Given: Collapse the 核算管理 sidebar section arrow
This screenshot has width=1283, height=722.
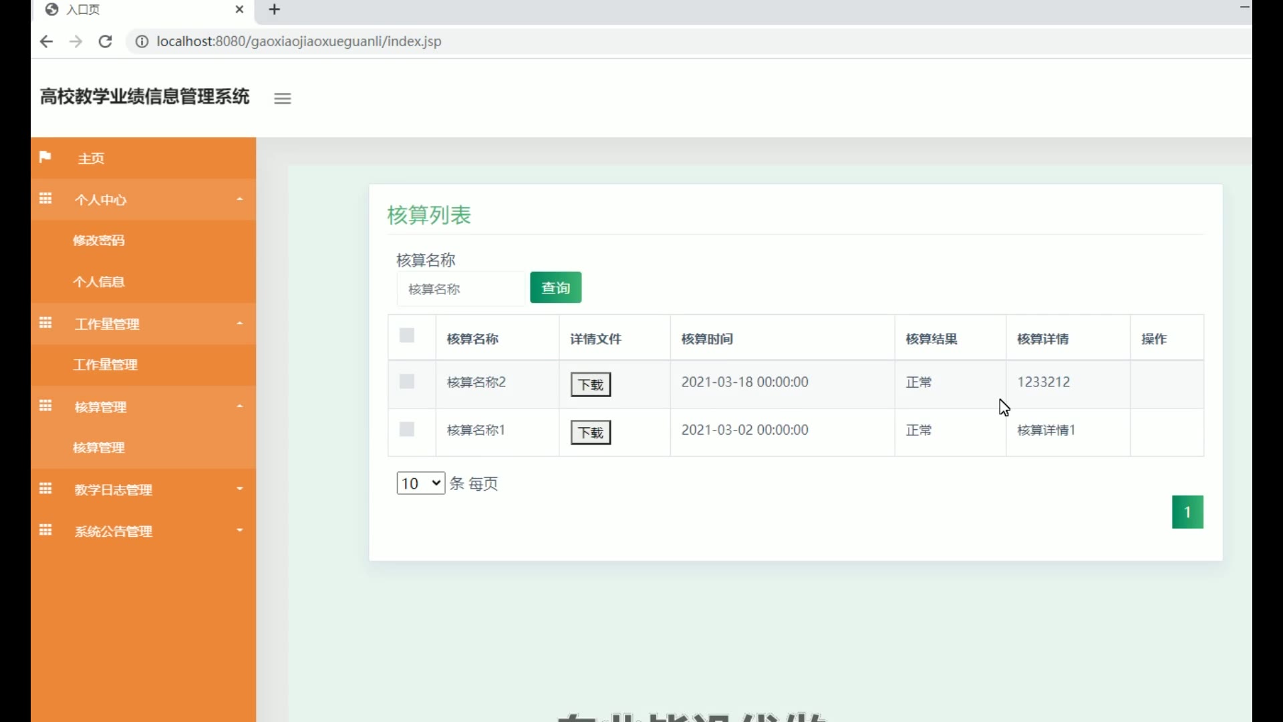Looking at the screenshot, I should click(240, 406).
